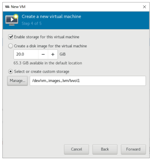
Task: Increase disk size with the plus button
Action: click(x=53, y=54)
